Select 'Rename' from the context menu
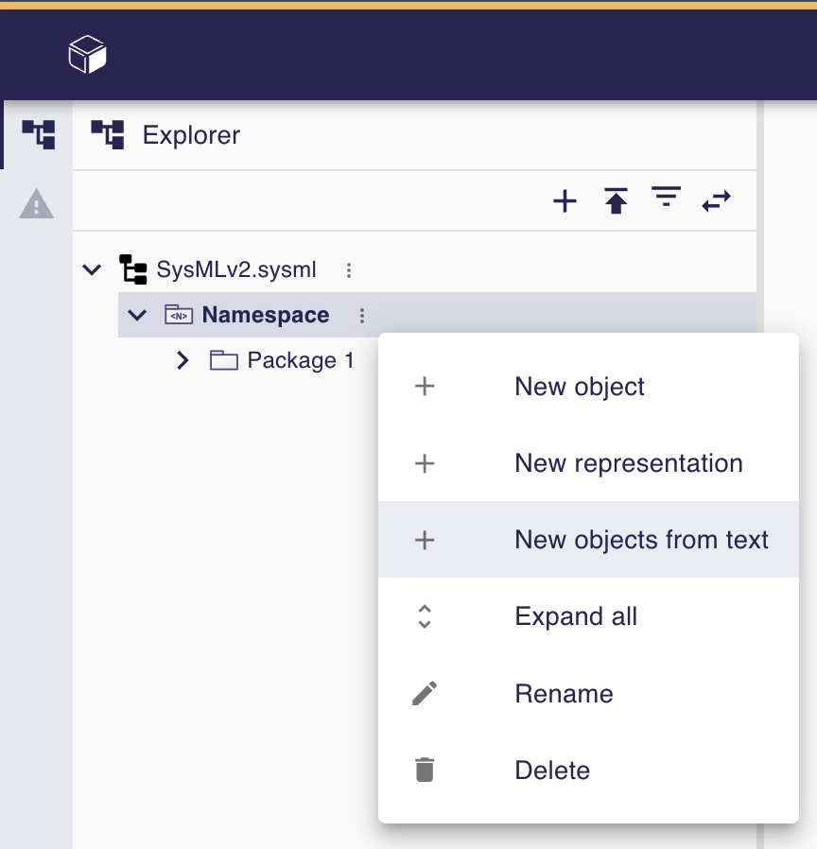This screenshot has width=817, height=849. (564, 693)
